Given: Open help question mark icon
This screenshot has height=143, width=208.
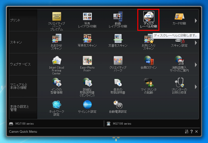Looking at the screenshot, I should pyautogui.click(x=191, y=132).
